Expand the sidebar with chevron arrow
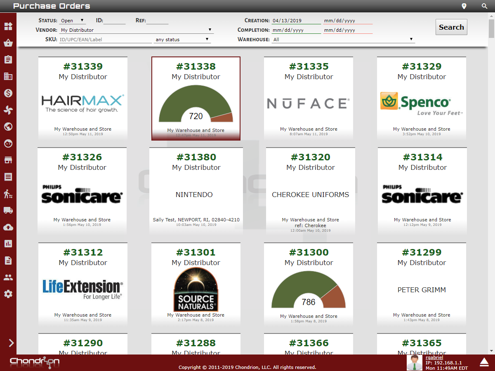 point(11,343)
